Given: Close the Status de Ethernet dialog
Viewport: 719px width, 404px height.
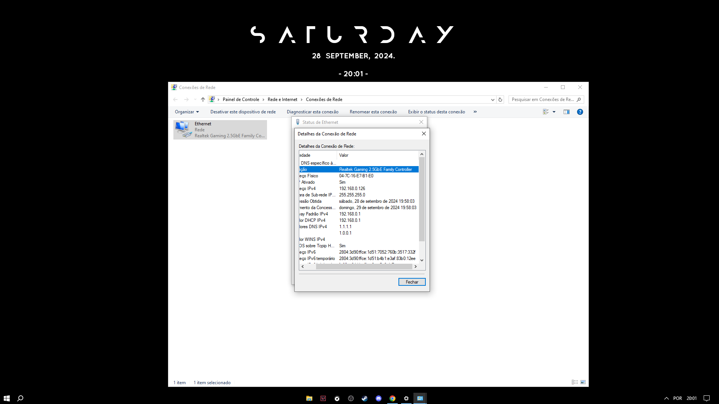Looking at the screenshot, I should tap(421, 122).
